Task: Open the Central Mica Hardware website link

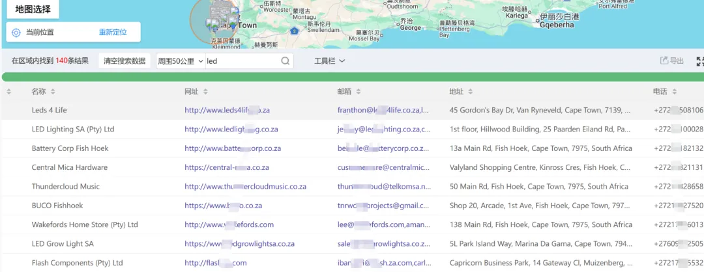Action: (x=227, y=168)
